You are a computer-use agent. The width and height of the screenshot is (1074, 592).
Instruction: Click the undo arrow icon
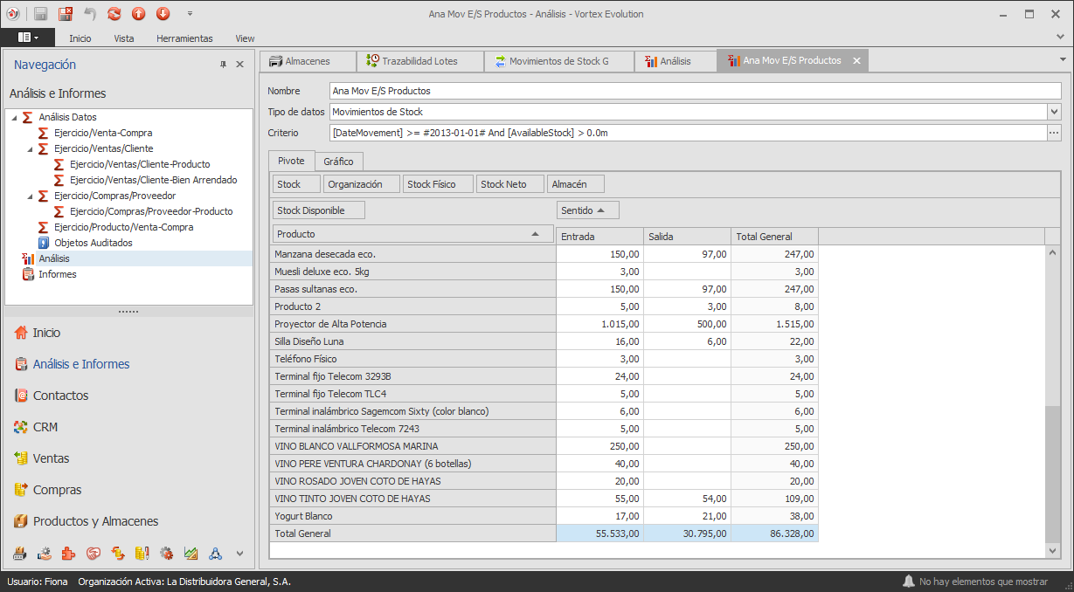90,14
